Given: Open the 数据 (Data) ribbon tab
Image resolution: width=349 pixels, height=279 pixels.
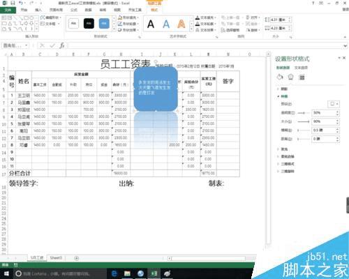Looking at the screenshot, I should pos(88,10).
